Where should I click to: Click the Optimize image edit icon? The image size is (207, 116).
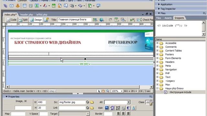[112, 108]
